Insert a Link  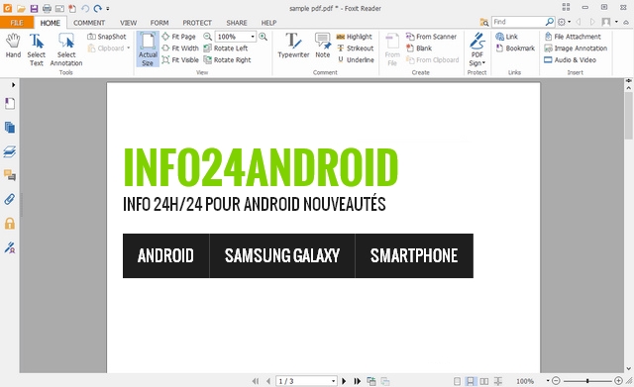coord(506,37)
